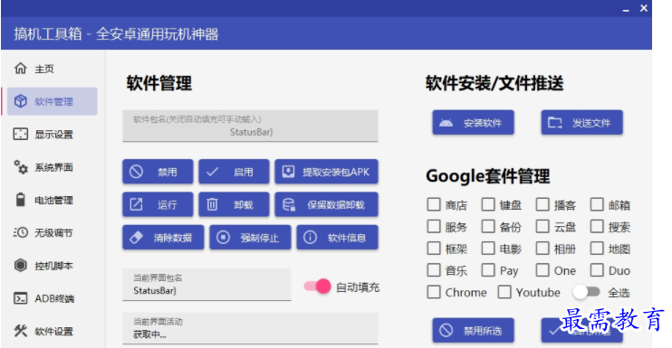Screen dimensions: 672x348
Task: Check the 商店 checkbox
Action: pyautogui.click(x=434, y=205)
